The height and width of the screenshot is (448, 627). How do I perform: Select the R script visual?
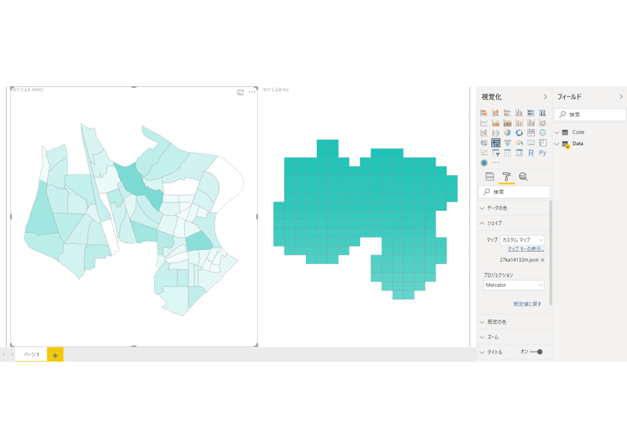coord(531,153)
